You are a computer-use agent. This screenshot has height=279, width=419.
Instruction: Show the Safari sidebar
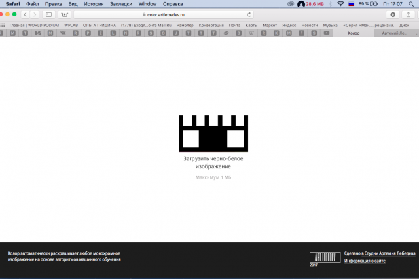(48, 14)
